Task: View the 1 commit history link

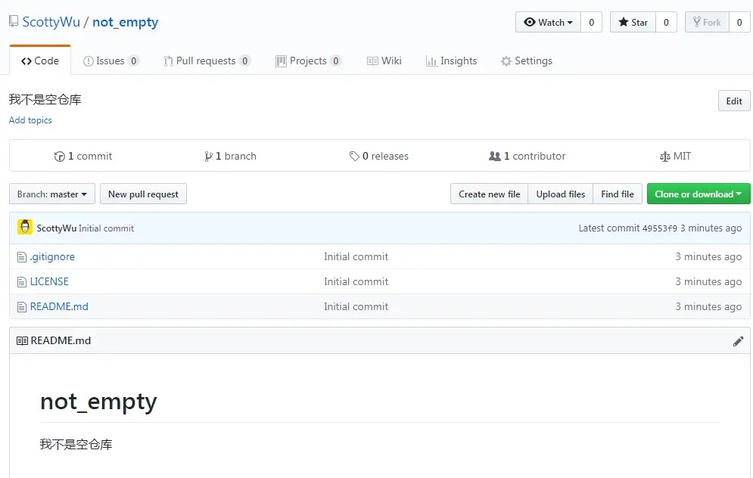Action: (x=83, y=156)
